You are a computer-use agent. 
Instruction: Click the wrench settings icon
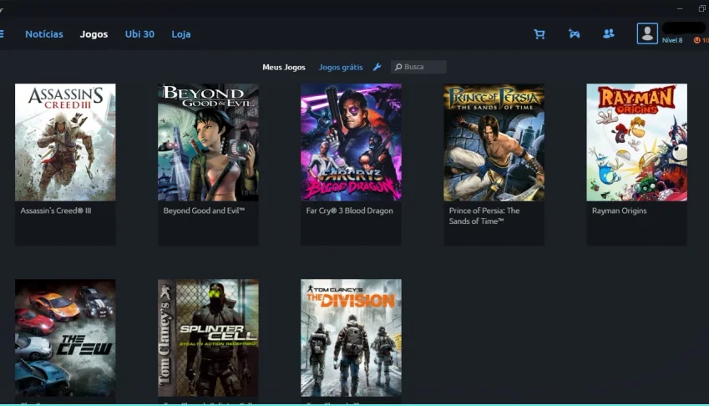click(377, 67)
